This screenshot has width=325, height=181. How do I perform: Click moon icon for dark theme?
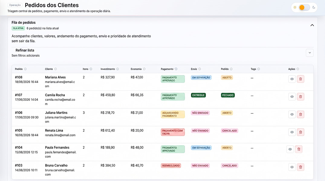click(x=314, y=8)
